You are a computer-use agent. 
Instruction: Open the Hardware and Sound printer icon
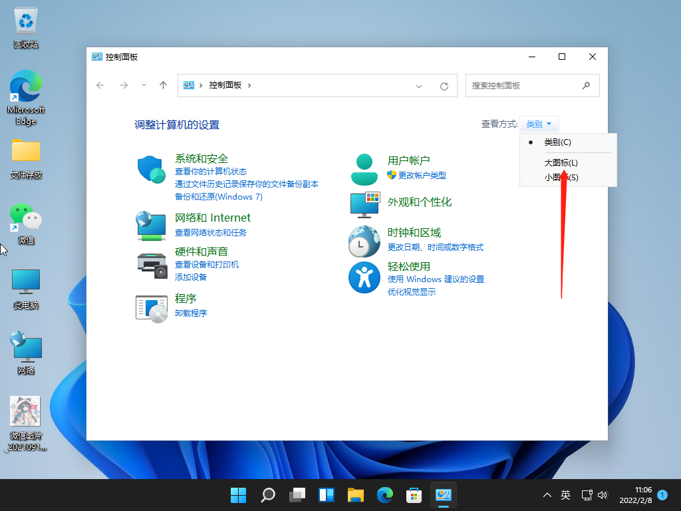coord(152,265)
